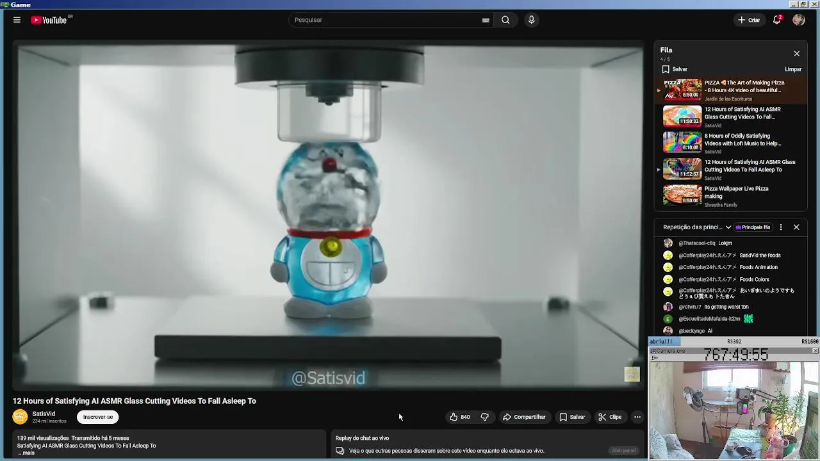Screen dimensions: 820x461
Task: Click the Abrir painel button
Action: [x=624, y=451]
